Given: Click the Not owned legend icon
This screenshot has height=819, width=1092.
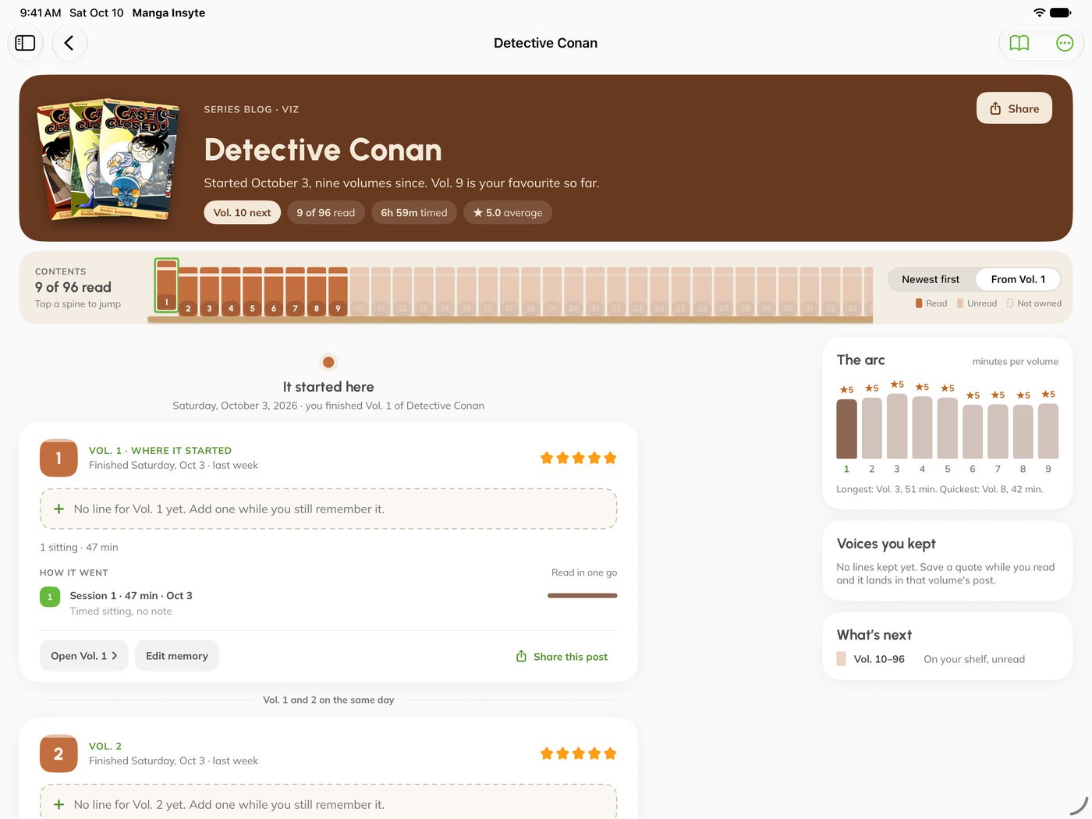Looking at the screenshot, I should point(1010,303).
